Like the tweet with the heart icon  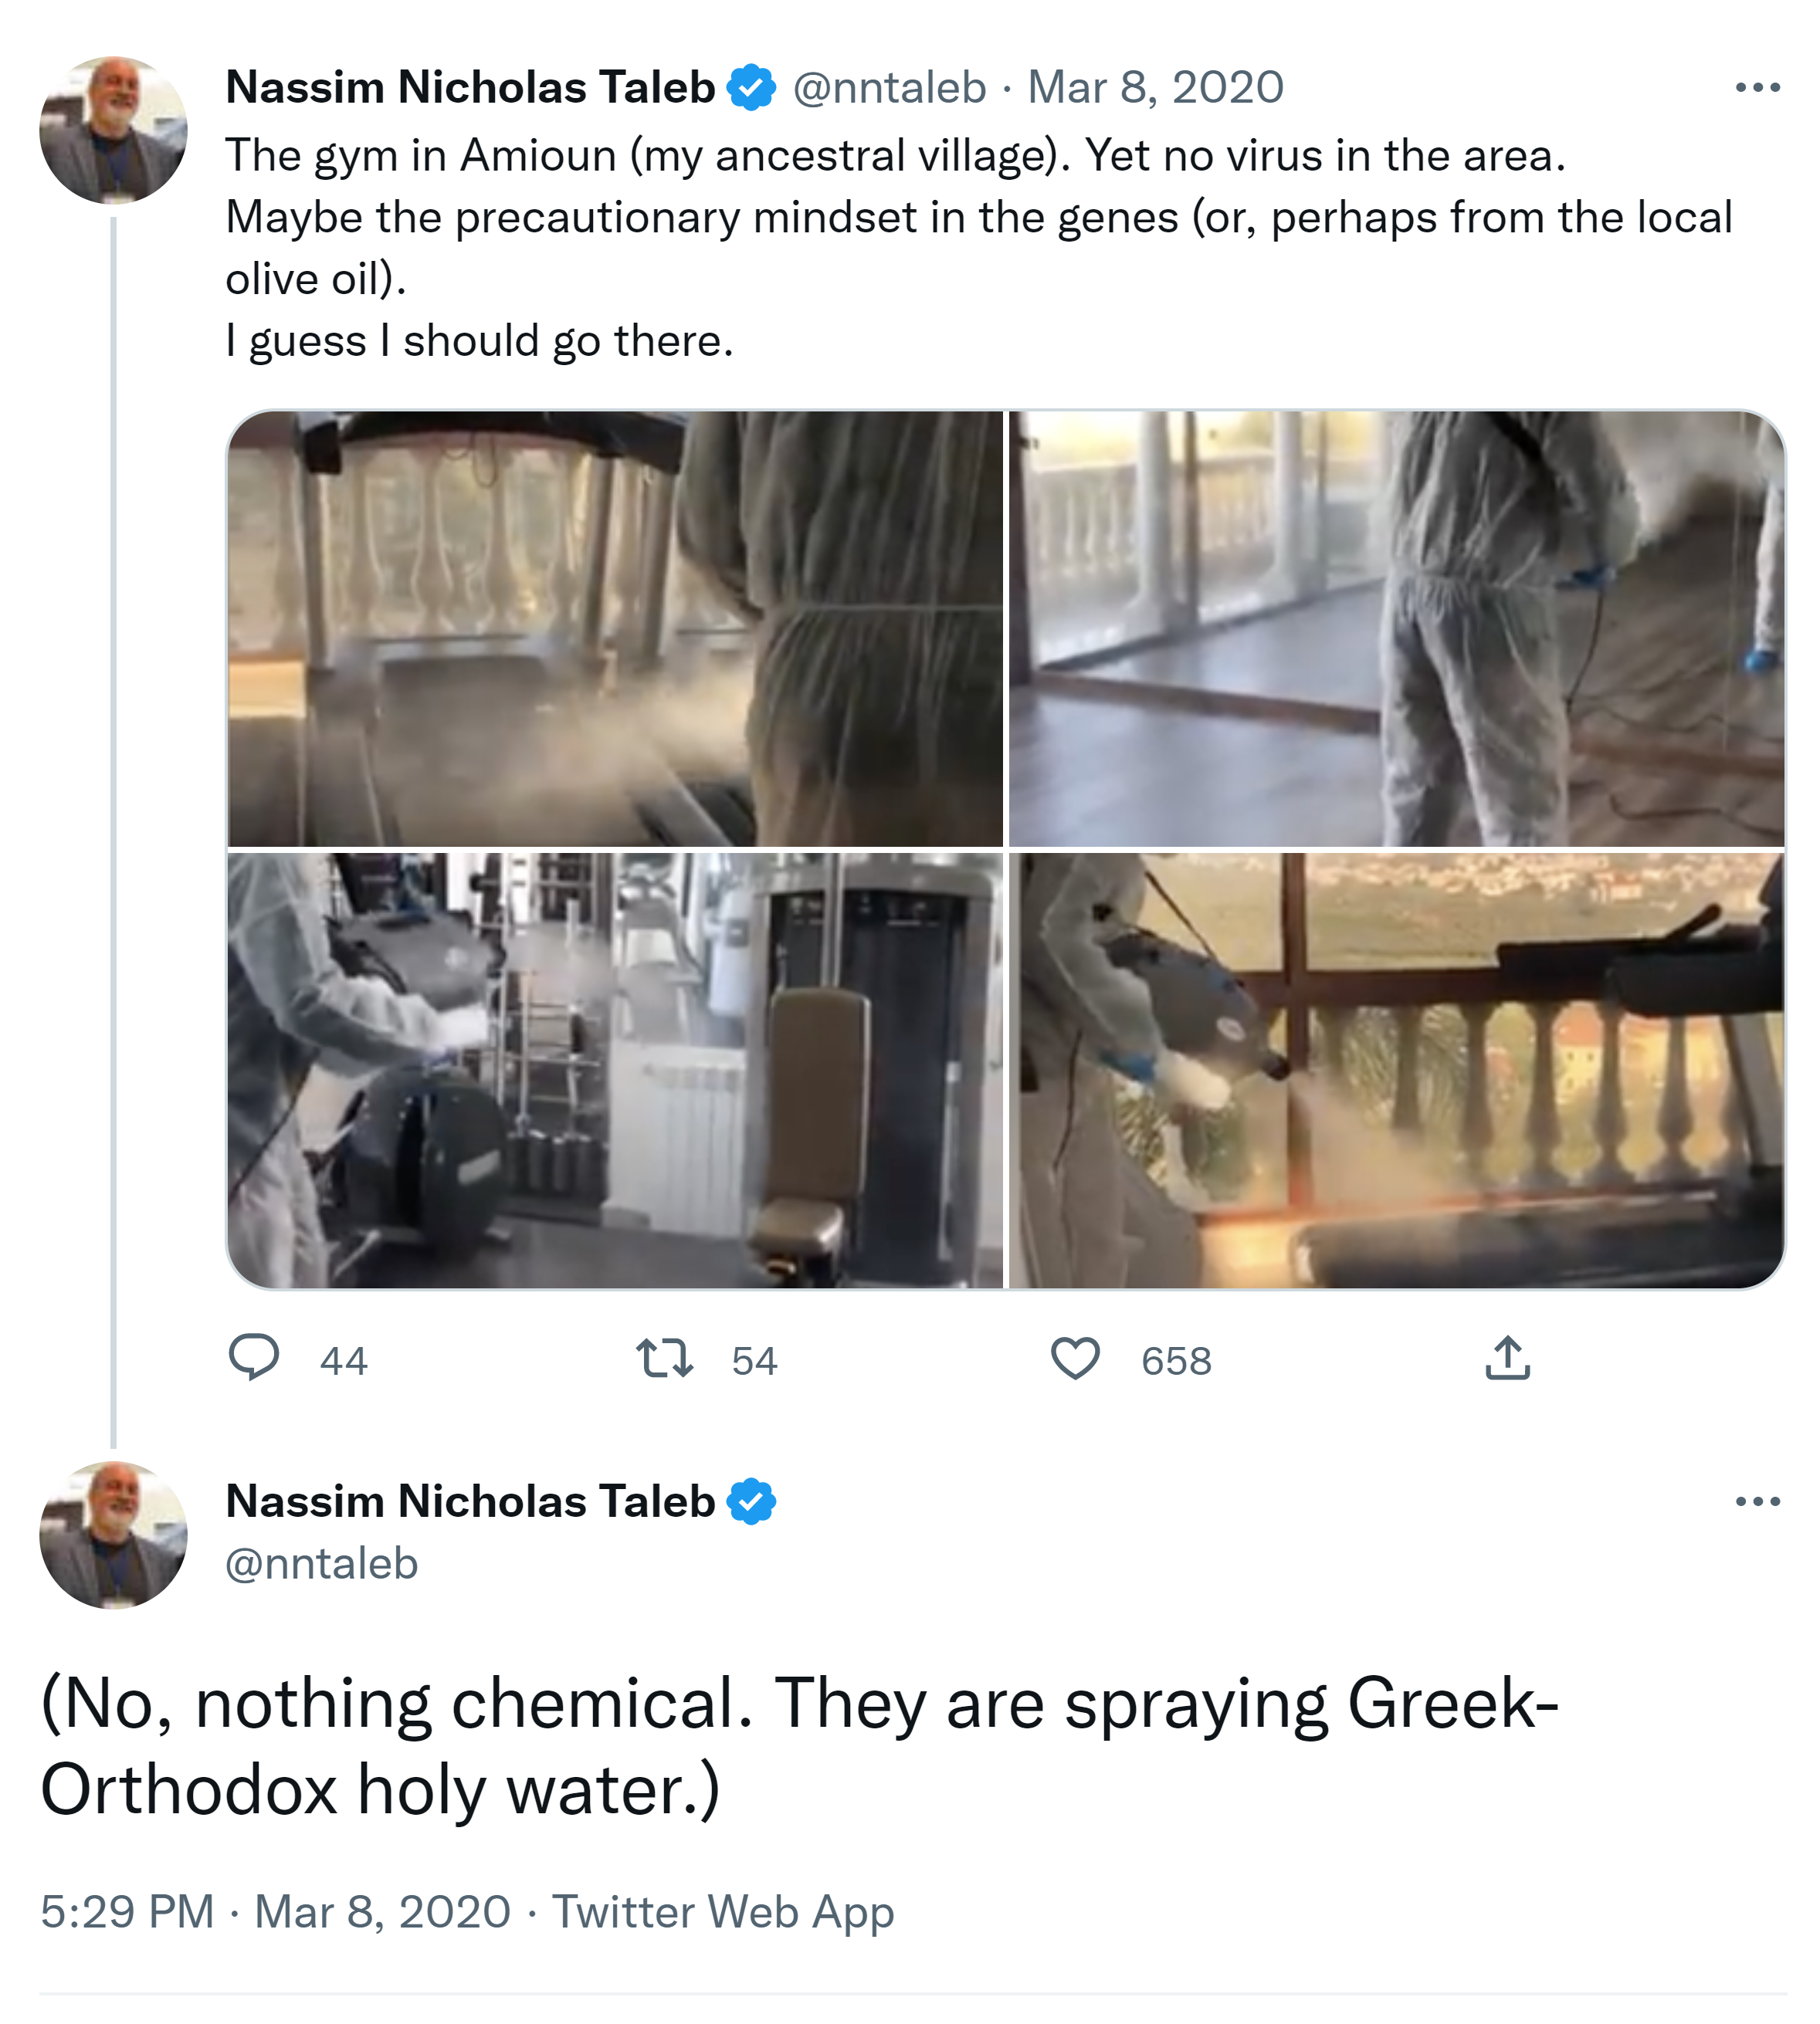click(1075, 1359)
